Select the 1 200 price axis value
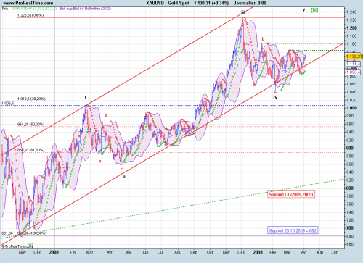Viewport: 363px width, 263px height. coord(351,28)
